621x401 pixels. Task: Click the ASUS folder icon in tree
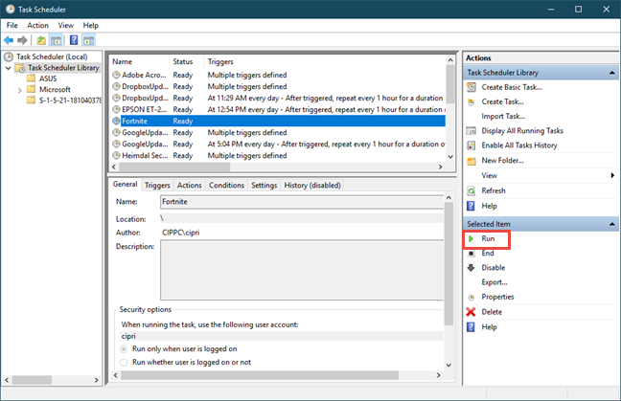pos(32,78)
